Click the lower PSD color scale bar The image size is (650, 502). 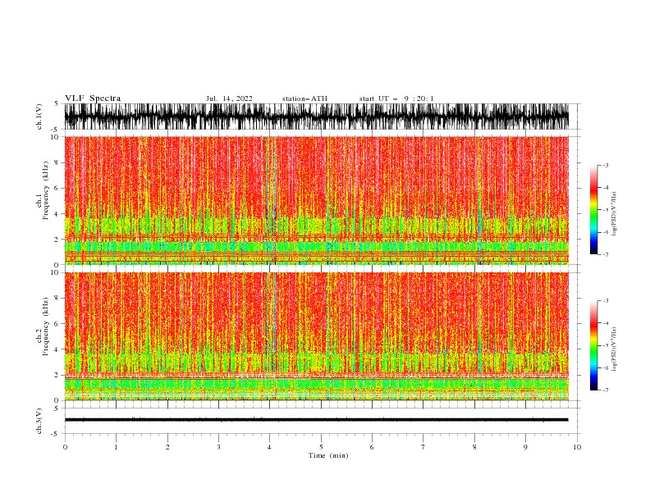(593, 345)
